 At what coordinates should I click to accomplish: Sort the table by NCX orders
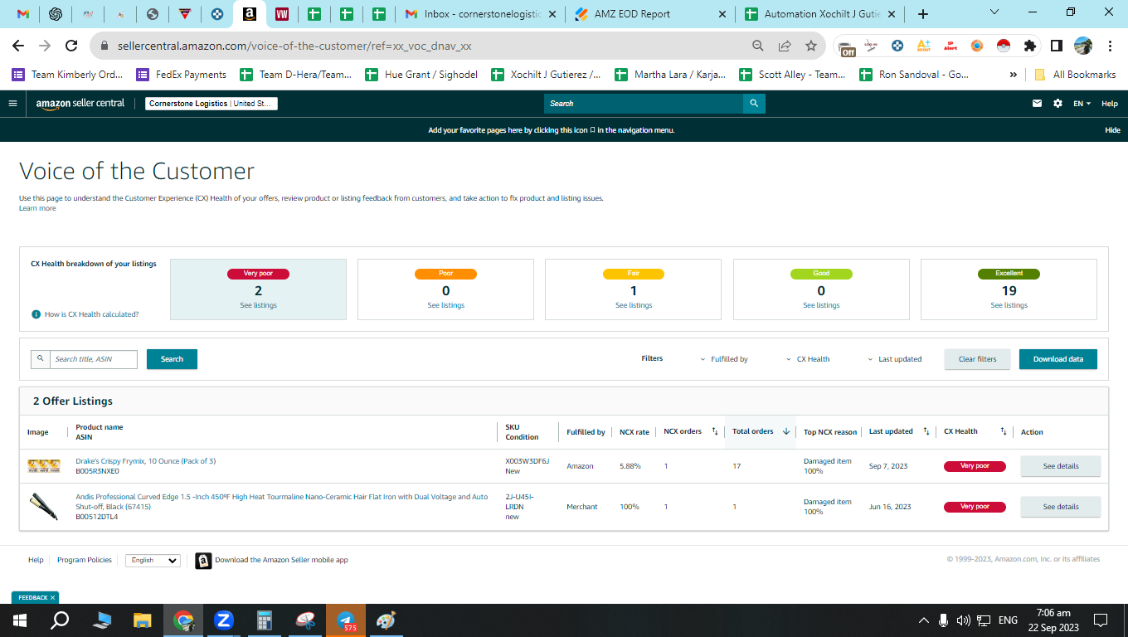(715, 431)
